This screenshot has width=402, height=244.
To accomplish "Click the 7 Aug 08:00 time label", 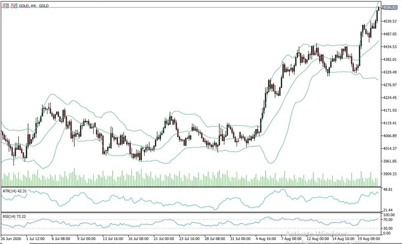I will pyautogui.click(x=291, y=239).
